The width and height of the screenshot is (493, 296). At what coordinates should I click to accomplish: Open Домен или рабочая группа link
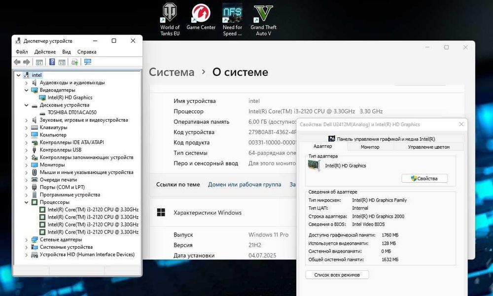[x=245, y=185]
